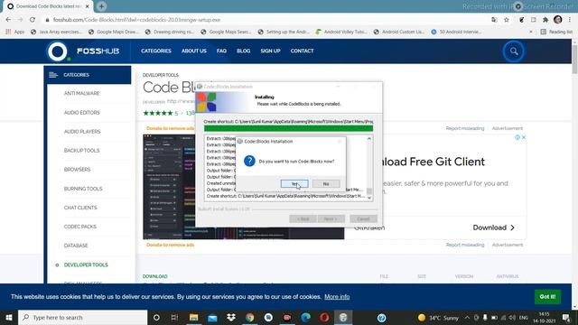Open the SIGN UP page

[270, 51]
